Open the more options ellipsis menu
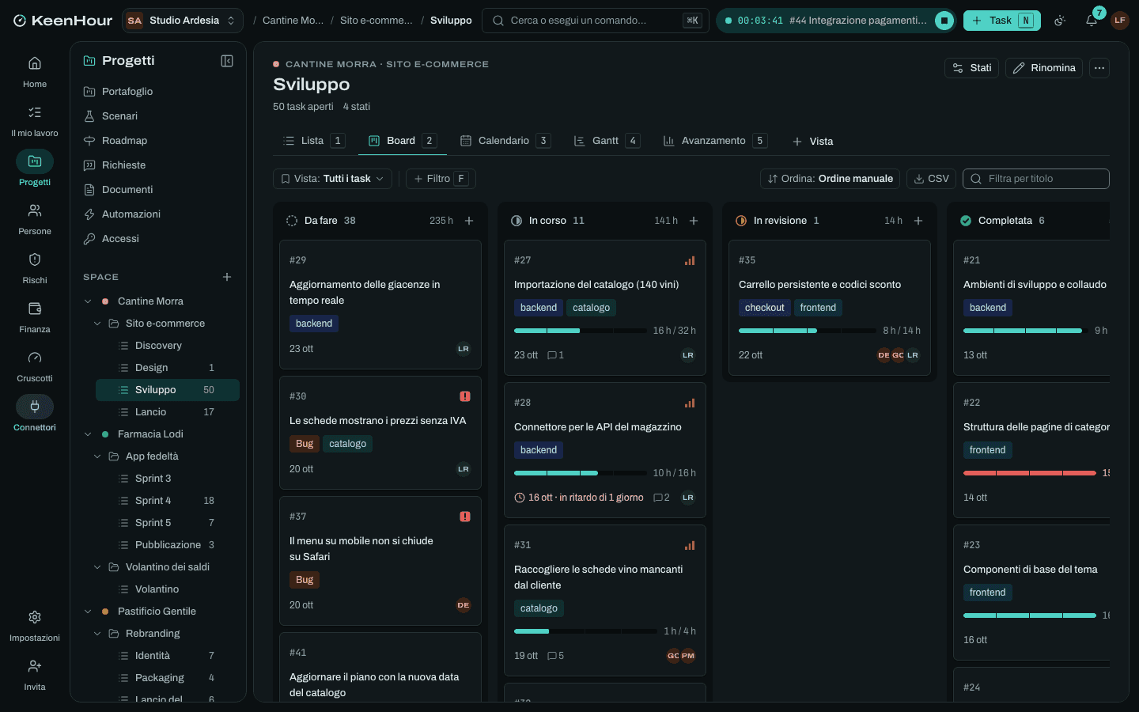1139x712 pixels. [x=1099, y=68]
